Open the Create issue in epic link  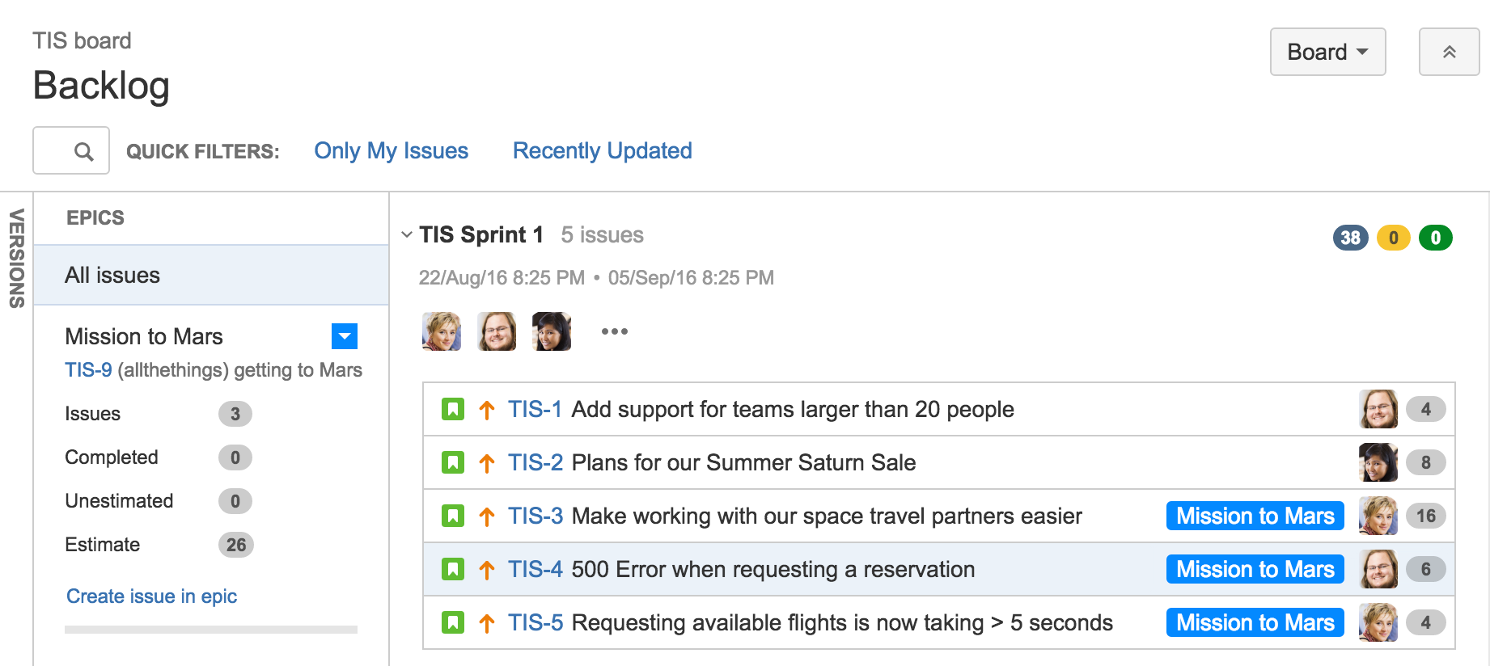tap(151, 596)
